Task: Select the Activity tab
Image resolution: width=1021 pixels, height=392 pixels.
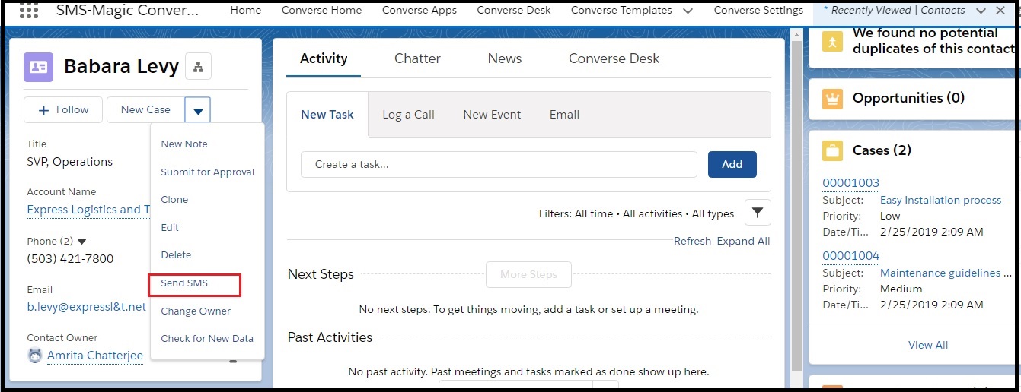Action: point(324,58)
